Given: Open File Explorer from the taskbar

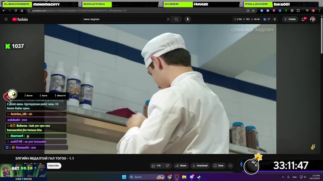Looking at the screenshot, I should coord(184,177).
